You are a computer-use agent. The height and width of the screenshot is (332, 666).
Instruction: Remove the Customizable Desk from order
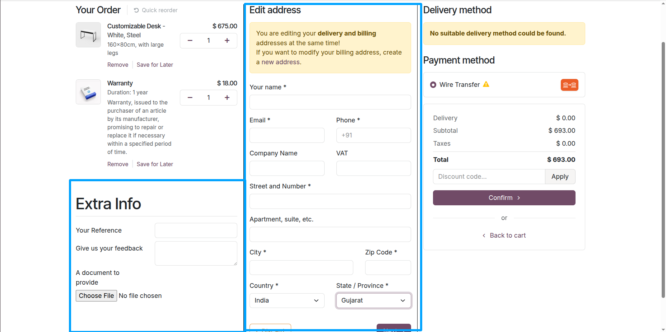pos(118,65)
